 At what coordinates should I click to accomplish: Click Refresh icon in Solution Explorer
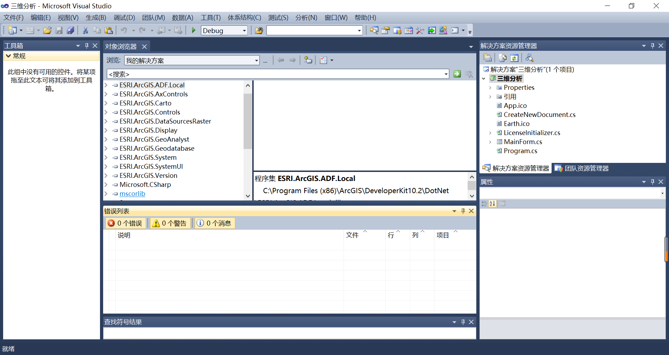pyautogui.click(x=514, y=58)
